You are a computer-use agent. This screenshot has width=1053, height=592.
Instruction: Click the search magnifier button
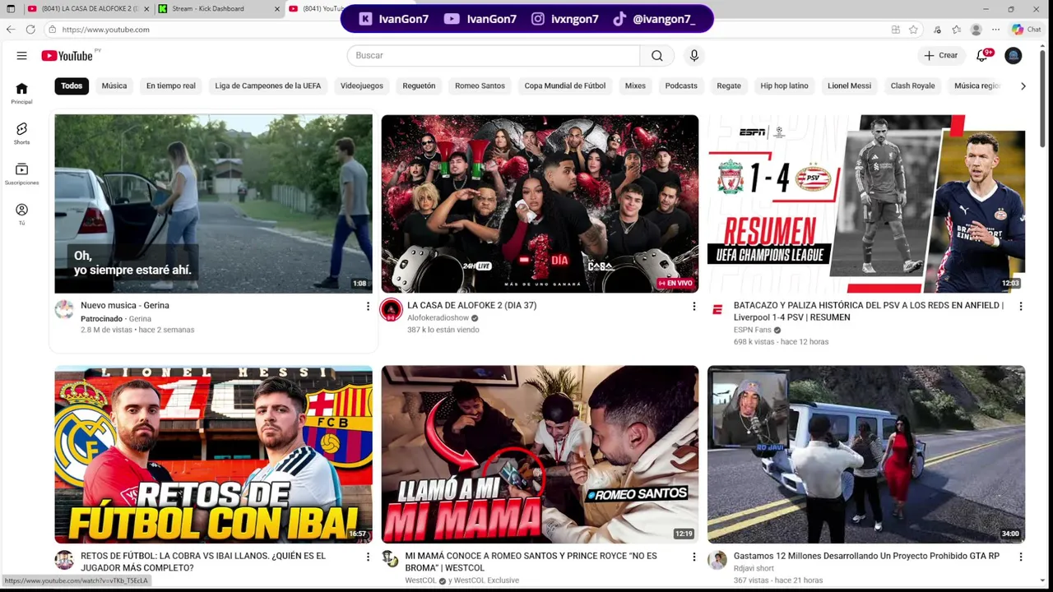click(x=656, y=55)
